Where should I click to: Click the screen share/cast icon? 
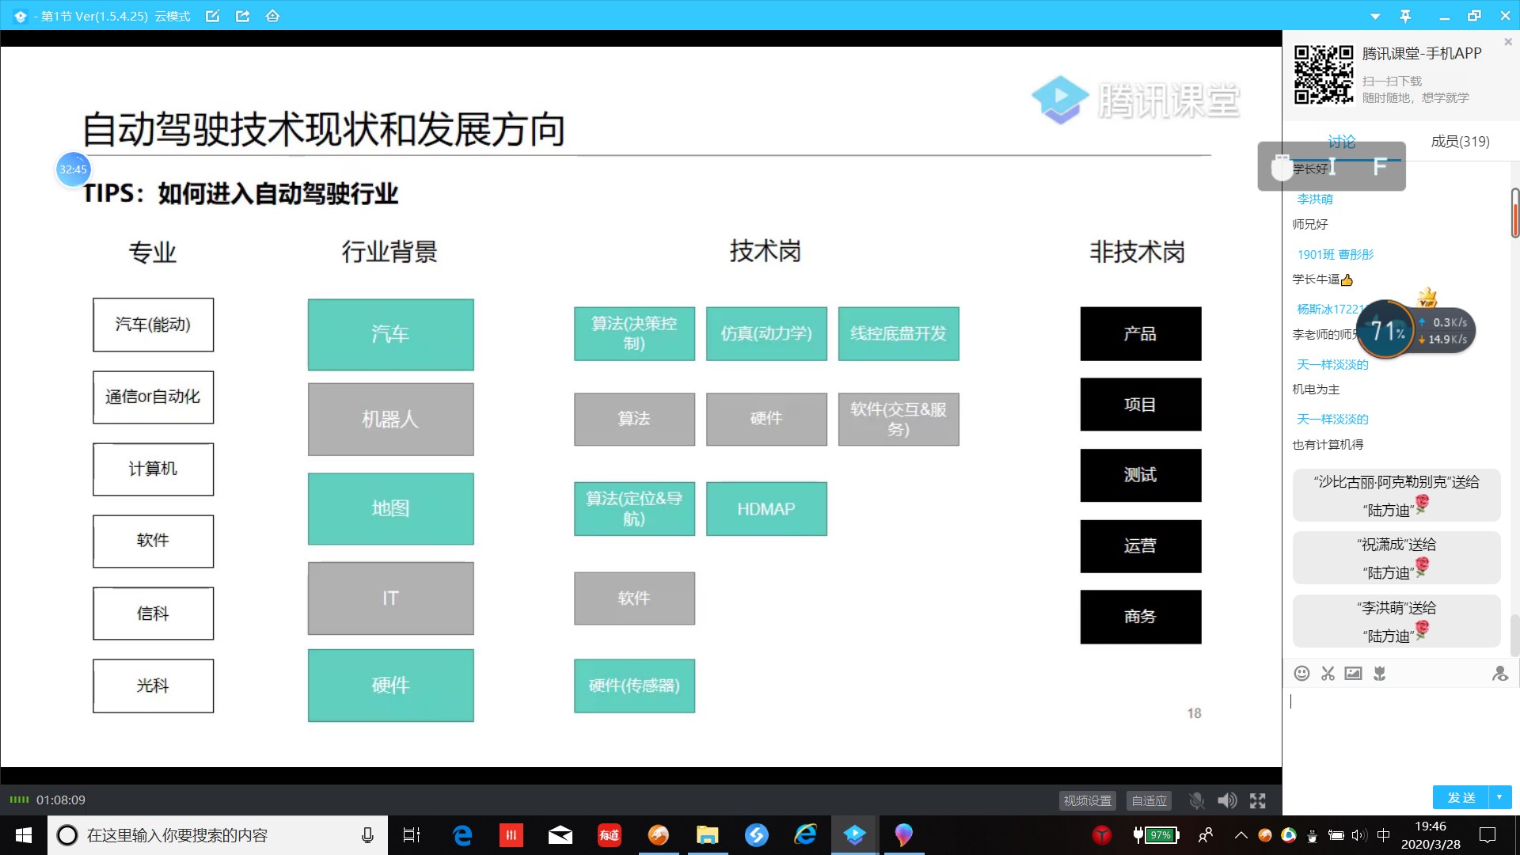pyautogui.click(x=242, y=16)
